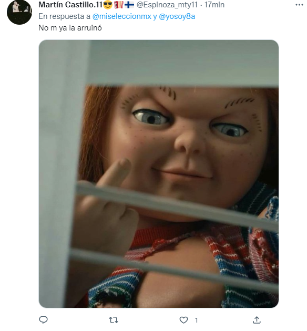This screenshot has height=331, width=307.
Task: Click the tweet text 'No m ya la arruinó'
Action: tap(70, 28)
